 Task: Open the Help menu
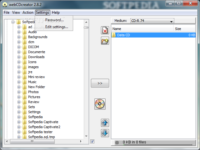[56, 12]
